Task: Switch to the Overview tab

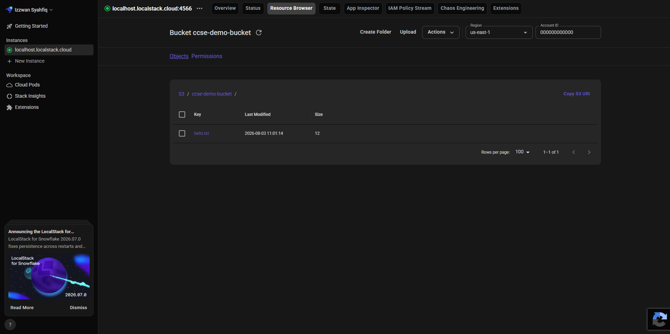Action: pyautogui.click(x=225, y=8)
